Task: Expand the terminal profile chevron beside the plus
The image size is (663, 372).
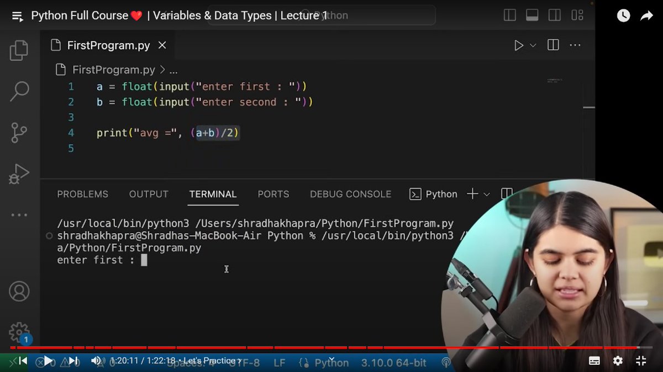Action: tap(486, 194)
